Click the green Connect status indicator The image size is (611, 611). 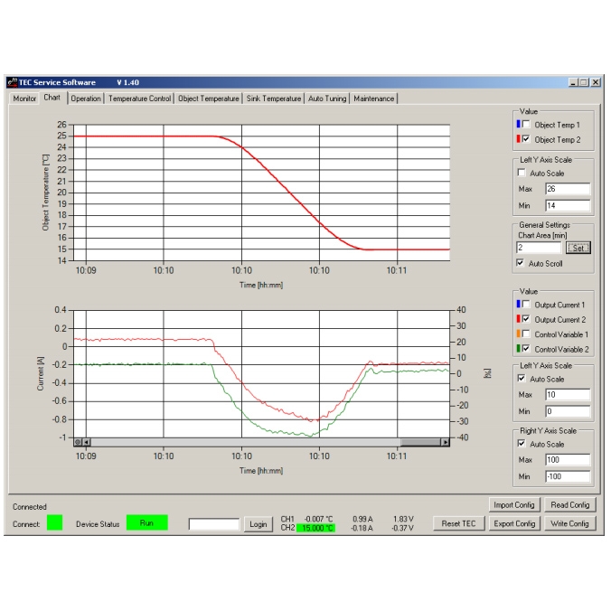55,523
